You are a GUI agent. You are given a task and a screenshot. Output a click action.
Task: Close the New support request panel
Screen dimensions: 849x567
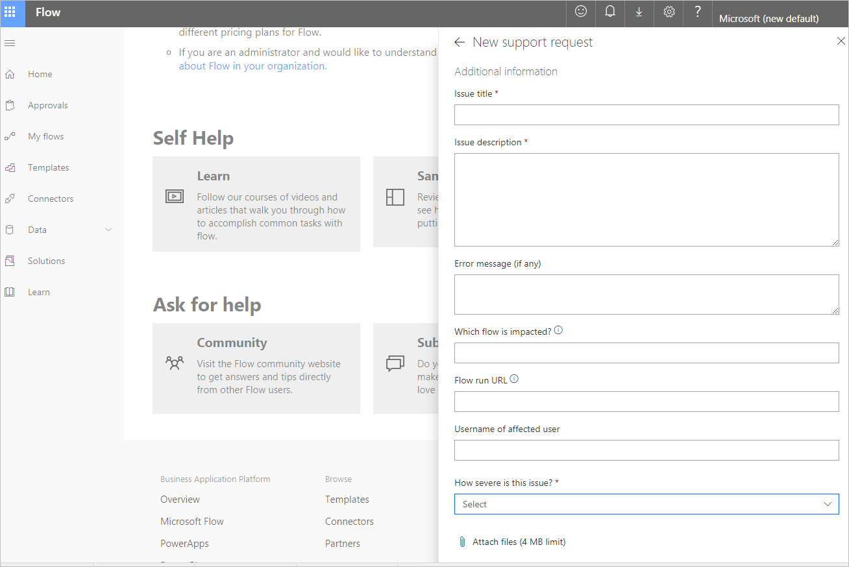tap(841, 41)
